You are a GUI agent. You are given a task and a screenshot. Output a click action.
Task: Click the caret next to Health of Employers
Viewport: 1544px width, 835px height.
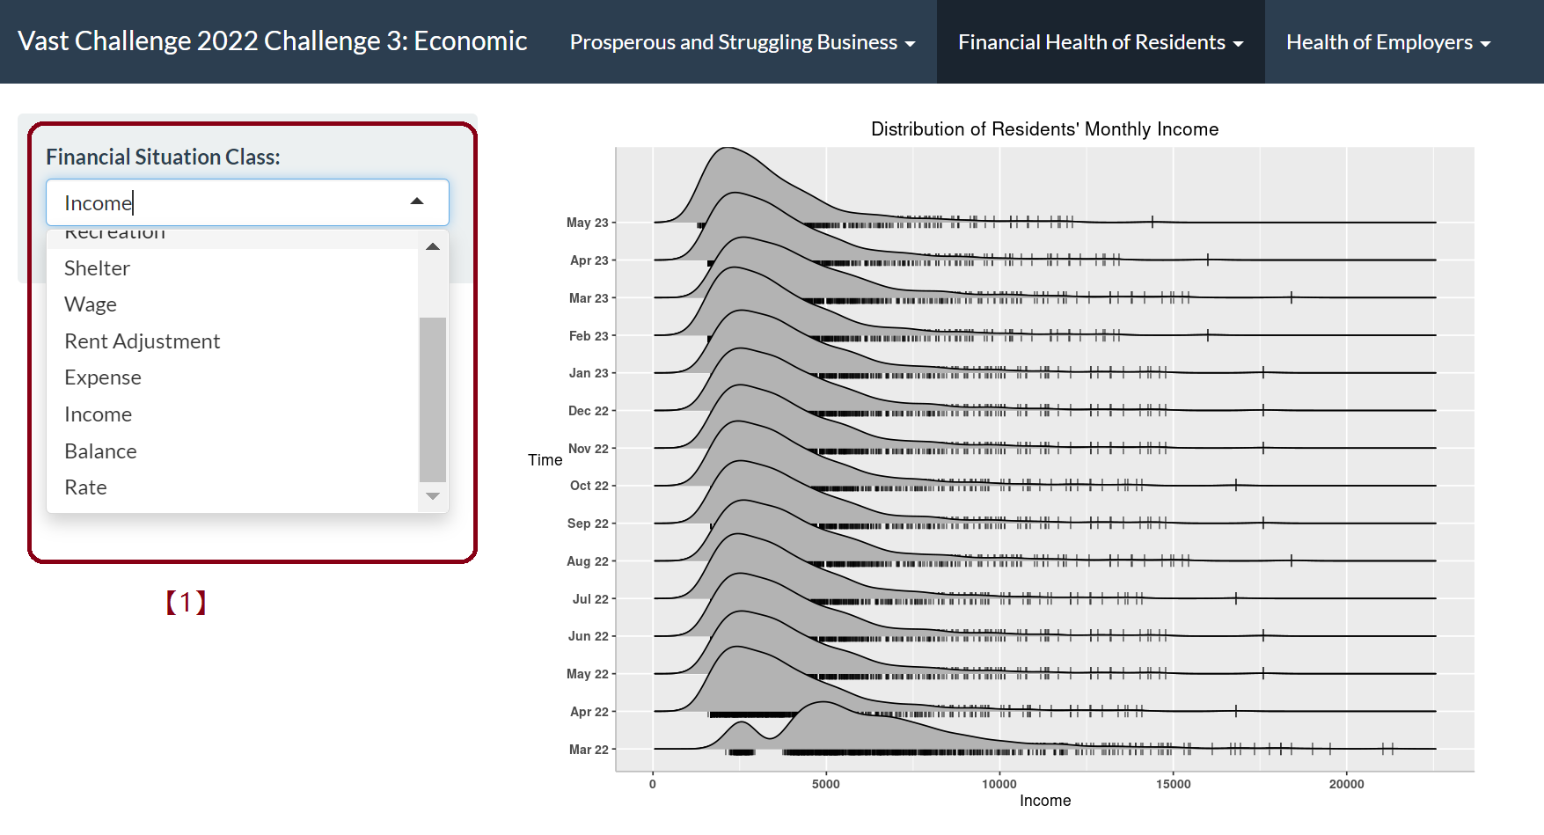click(x=1486, y=44)
